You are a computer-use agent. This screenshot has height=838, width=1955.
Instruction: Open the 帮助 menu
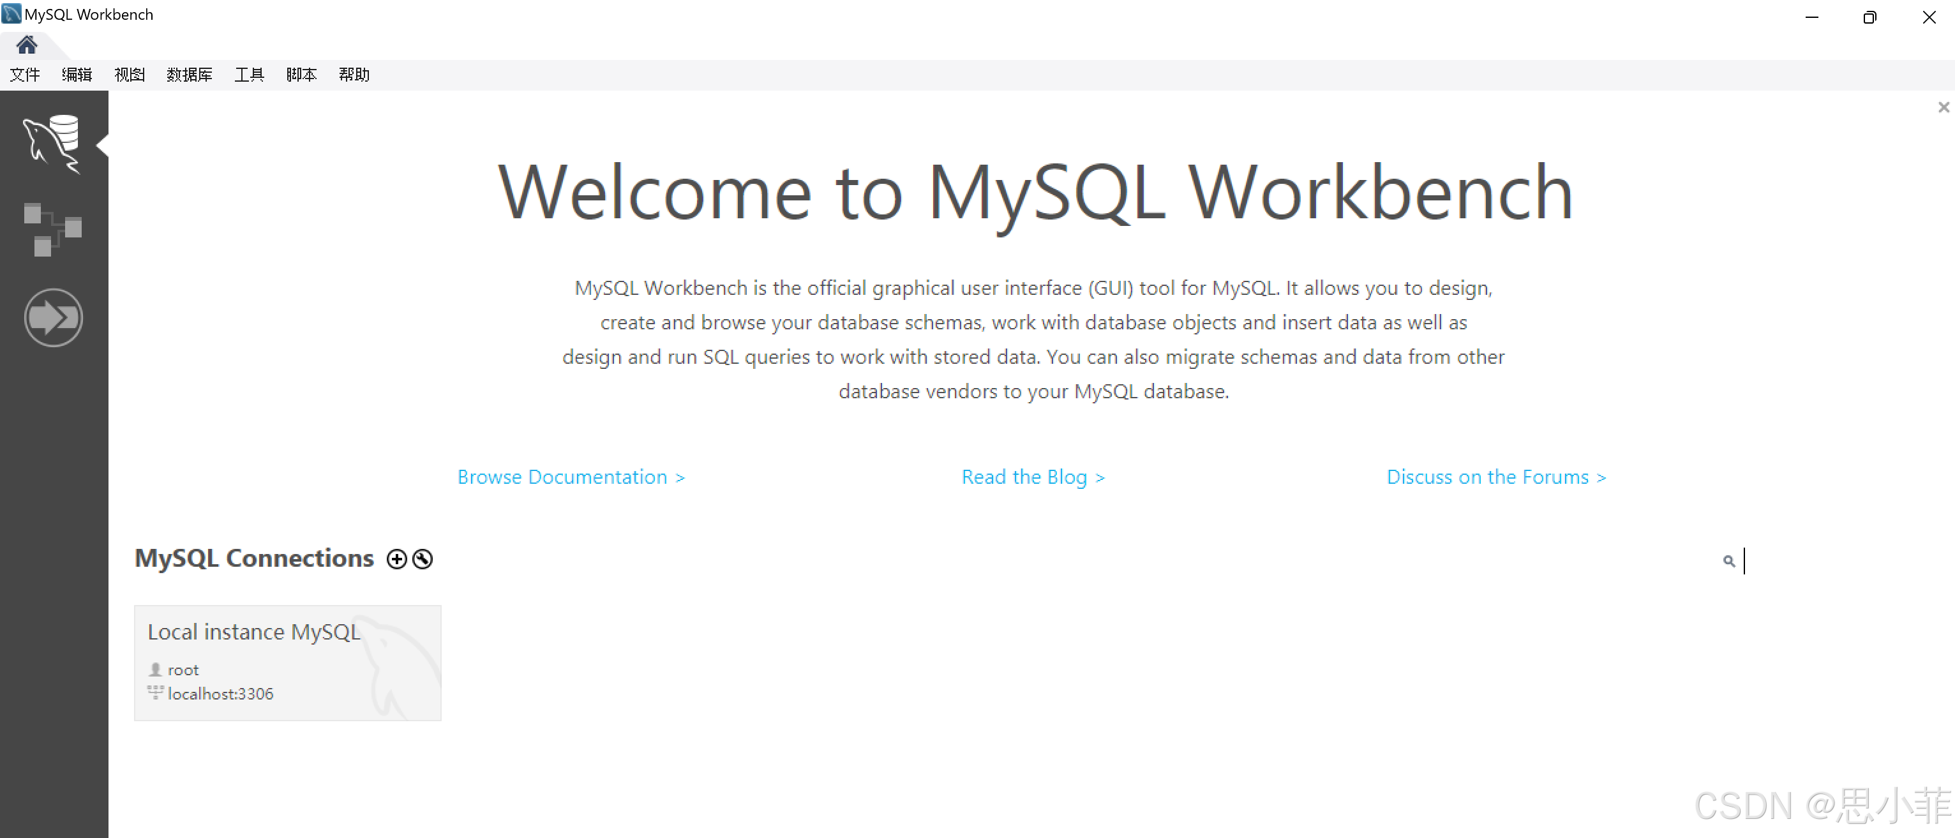tap(354, 75)
